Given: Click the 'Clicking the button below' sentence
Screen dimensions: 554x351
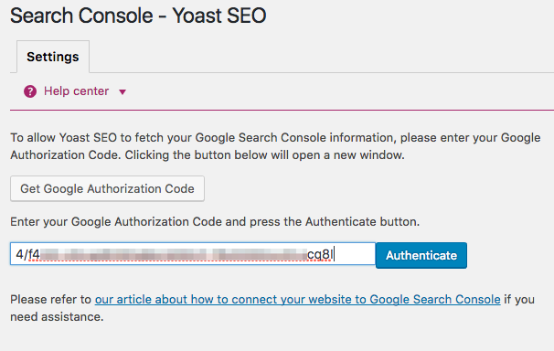Looking at the screenshot, I should pos(264,155).
